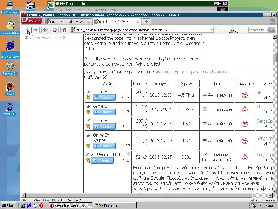278x209 pixels.
Task: Click the scheduler icon in system tray
Action: click(x=254, y=206)
